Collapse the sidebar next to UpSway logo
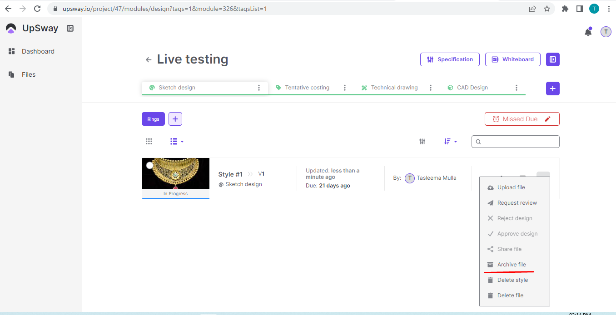 70,28
